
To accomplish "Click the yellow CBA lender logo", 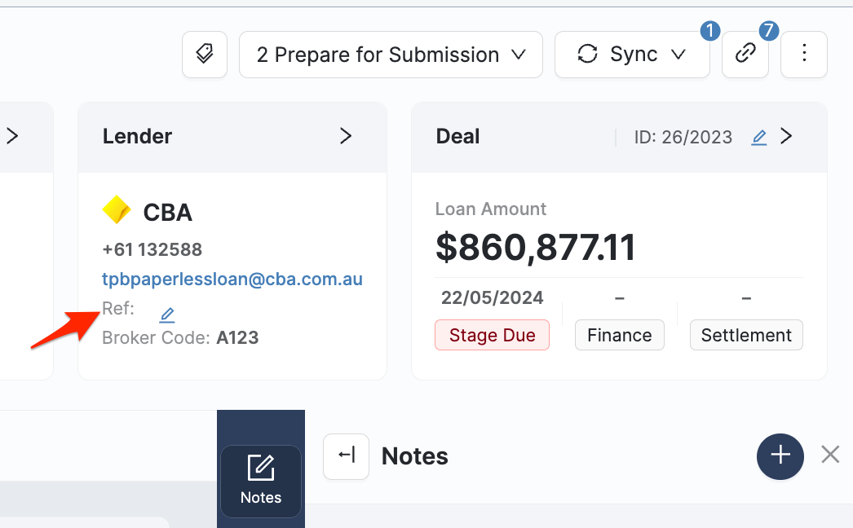I will point(117,211).
